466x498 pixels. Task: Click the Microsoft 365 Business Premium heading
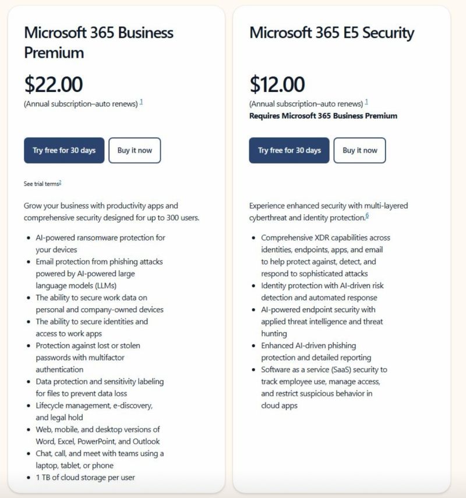tap(99, 43)
